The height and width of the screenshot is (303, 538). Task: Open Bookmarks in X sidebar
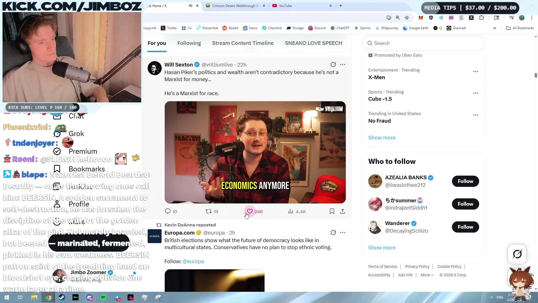(x=79, y=169)
